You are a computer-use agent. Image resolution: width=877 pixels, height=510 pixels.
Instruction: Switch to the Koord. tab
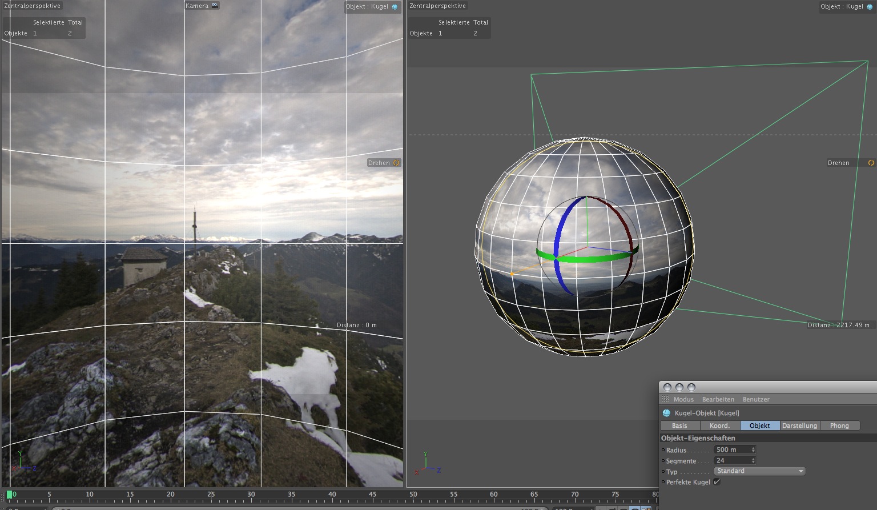point(719,425)
